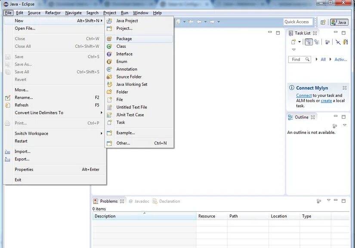355x248 pixels.
Task: Click Example... in New submenu
Action: 139,133
